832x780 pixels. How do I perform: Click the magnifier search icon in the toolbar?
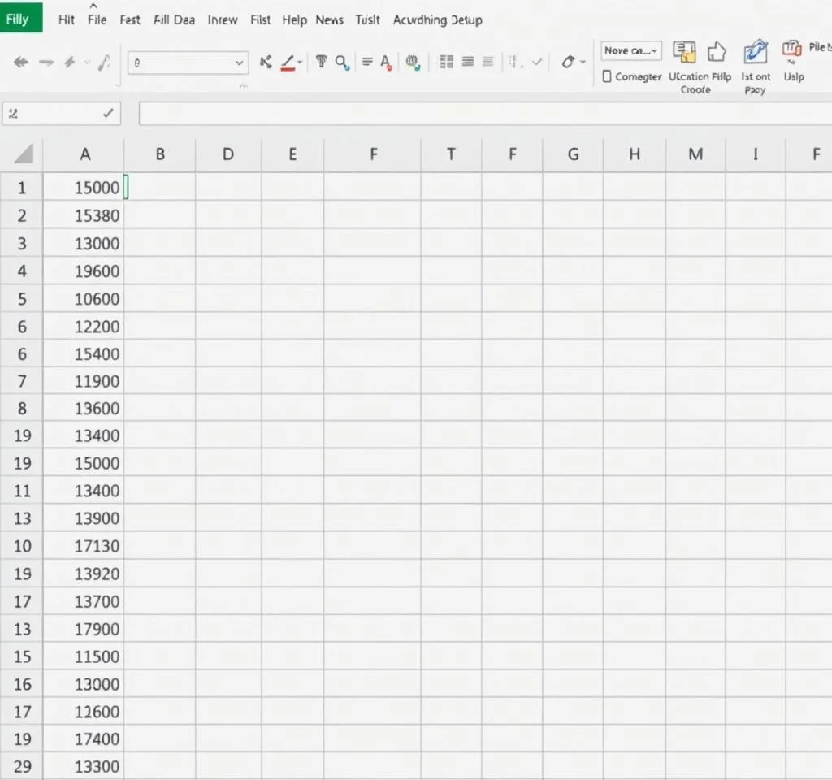click(x=342, y=62)
